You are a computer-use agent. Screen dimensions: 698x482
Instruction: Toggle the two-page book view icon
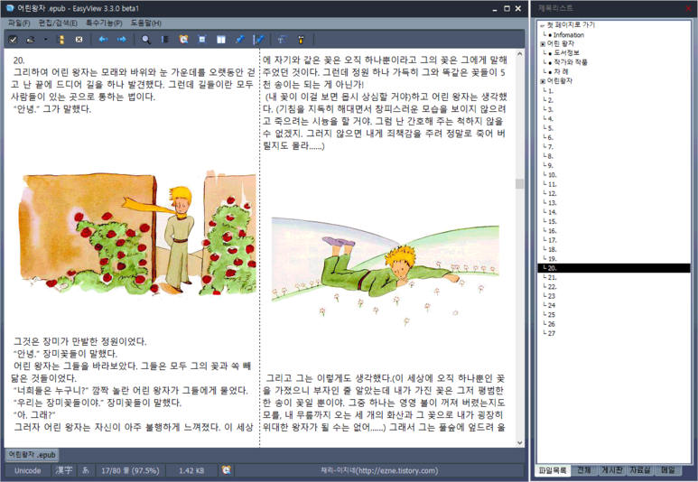(x=221, y=40)
